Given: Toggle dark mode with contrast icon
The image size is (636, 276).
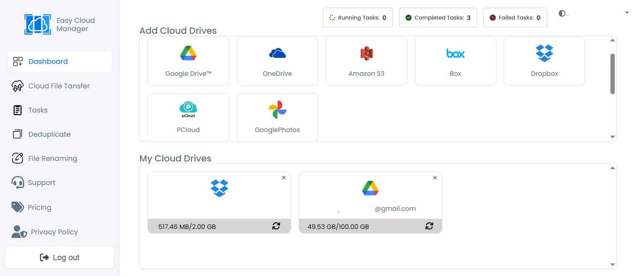Looking at the screenshot, I should coord(562,13).
